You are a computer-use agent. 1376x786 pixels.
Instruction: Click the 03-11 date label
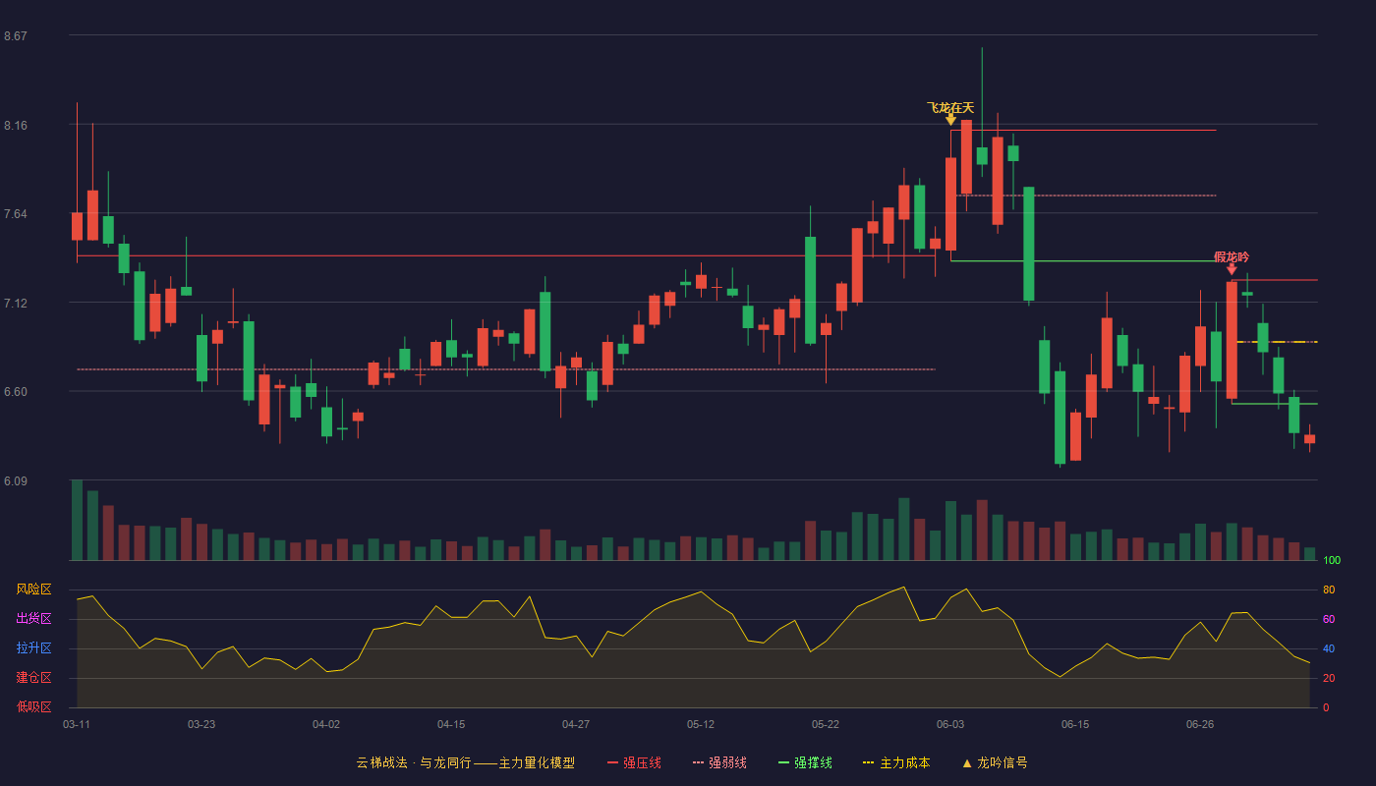(77, 724)
